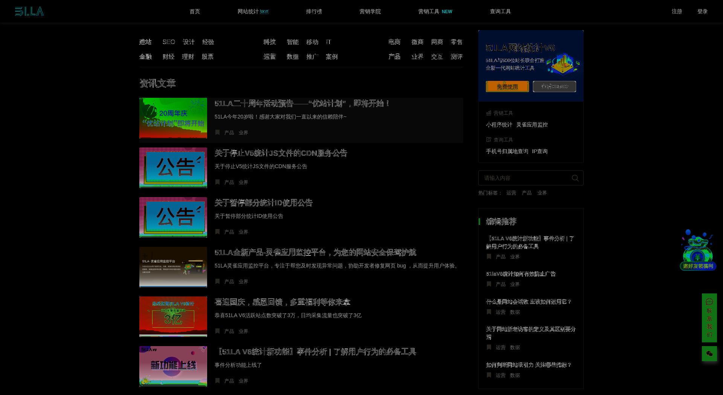Click the frog mascot promo icon
Image resolution: width=723 pixels, height=395 pixels.
698,250
